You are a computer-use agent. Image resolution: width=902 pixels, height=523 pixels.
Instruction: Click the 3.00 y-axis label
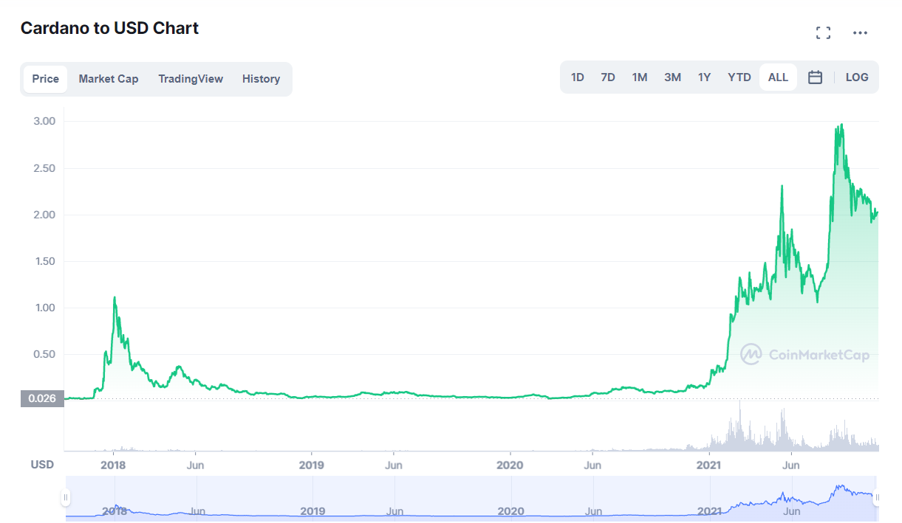point(44,121)
